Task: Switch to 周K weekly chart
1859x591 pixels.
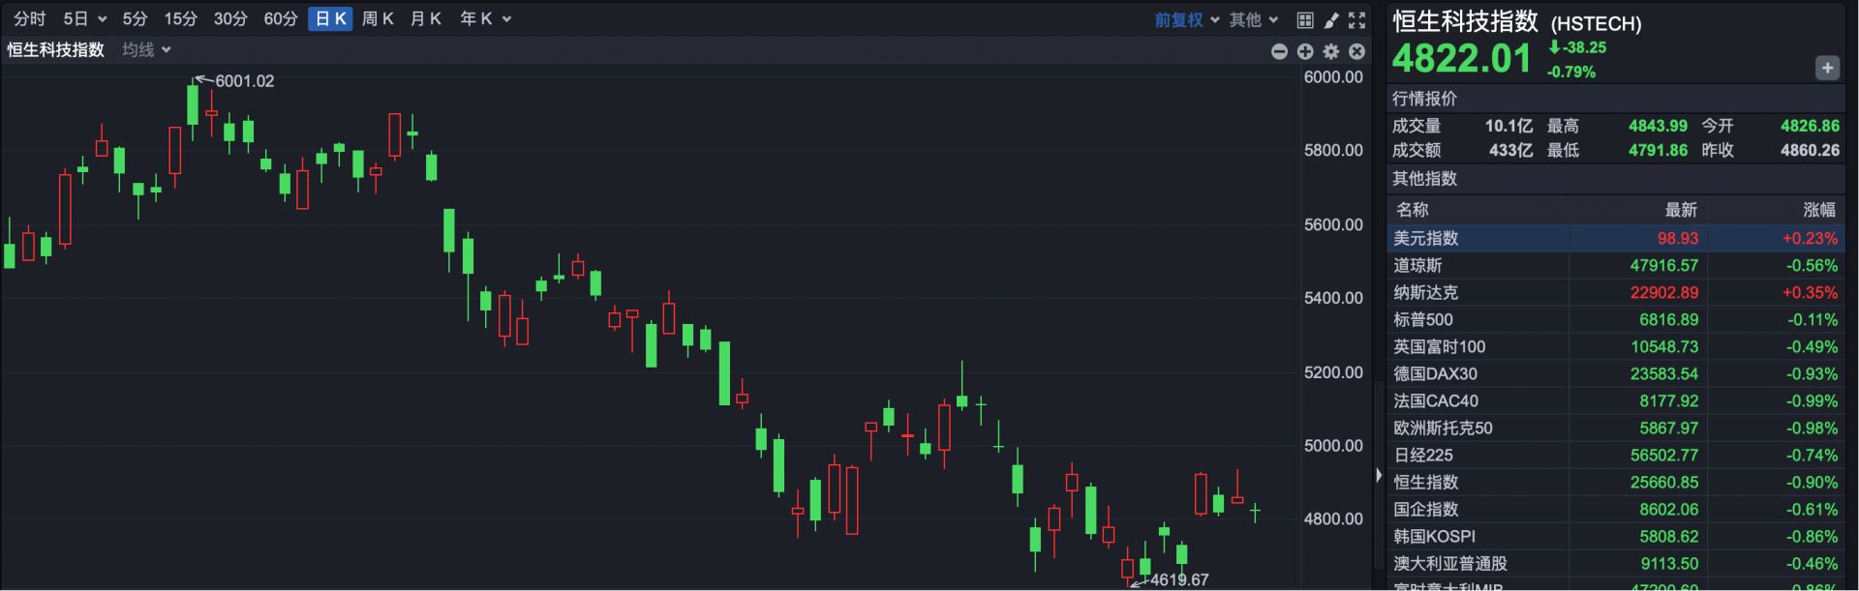Action: coord(378,18)
